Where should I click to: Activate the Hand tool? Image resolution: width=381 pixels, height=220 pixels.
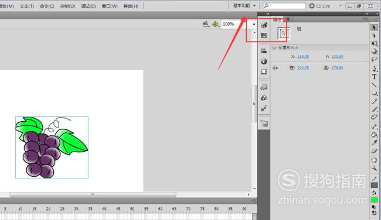[x=374, y=160]
